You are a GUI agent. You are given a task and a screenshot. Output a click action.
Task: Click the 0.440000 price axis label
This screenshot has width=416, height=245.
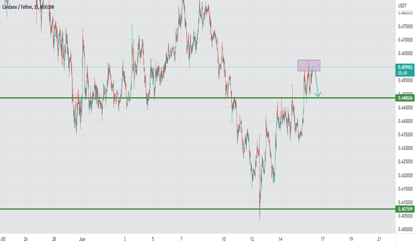tap(405, 121)
